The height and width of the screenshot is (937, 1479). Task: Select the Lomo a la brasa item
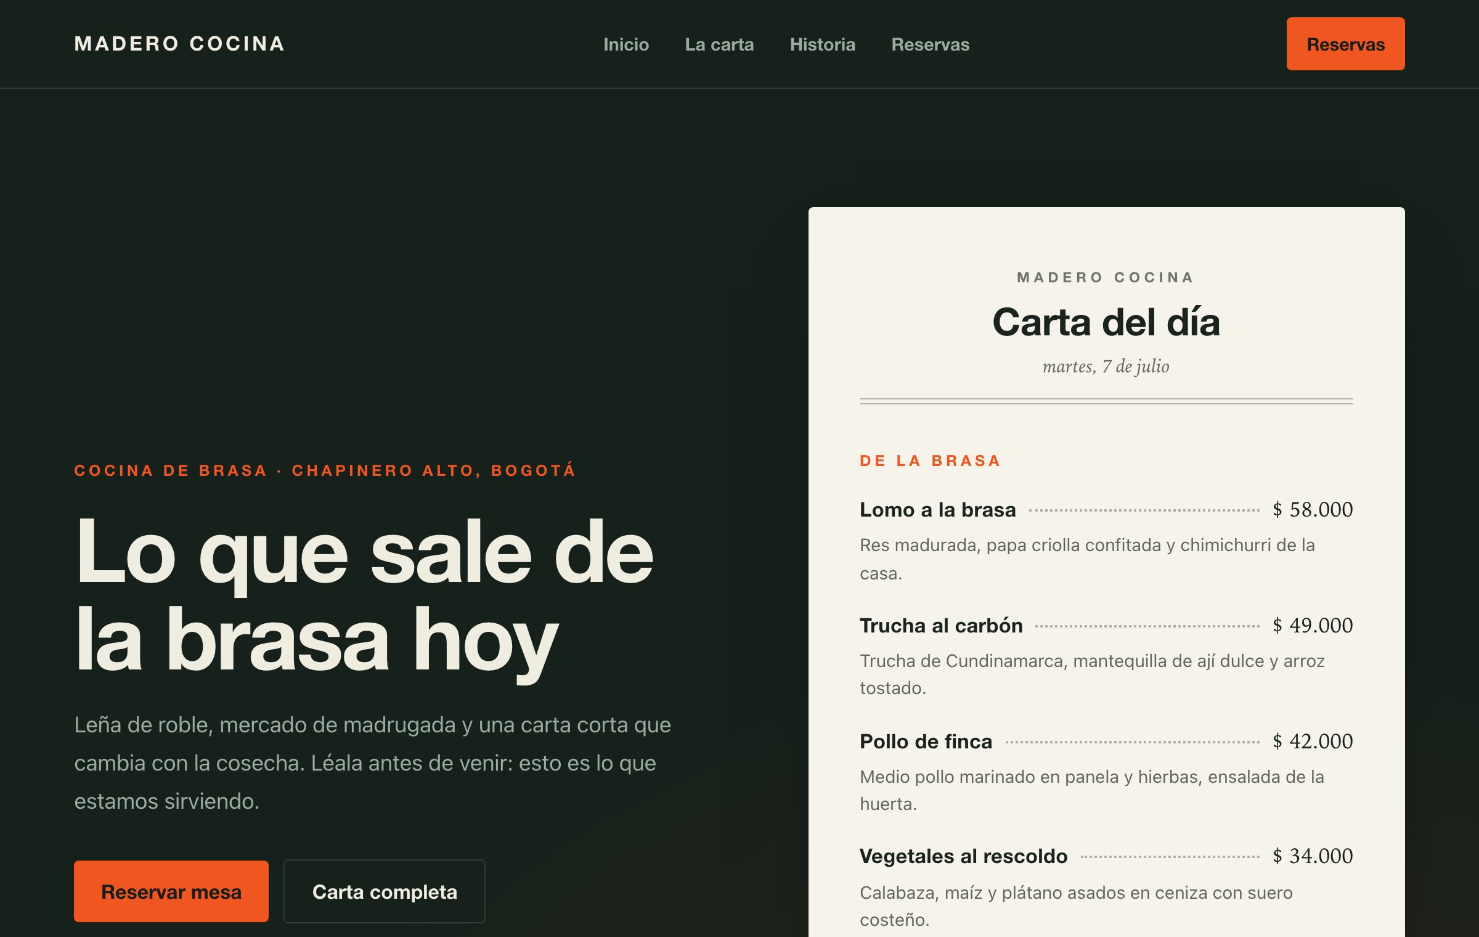[937, 510]
